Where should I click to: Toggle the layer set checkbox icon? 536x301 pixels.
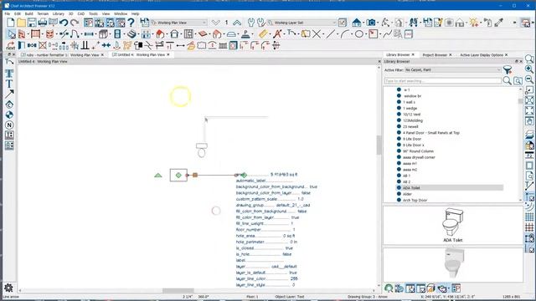(343, 23)
